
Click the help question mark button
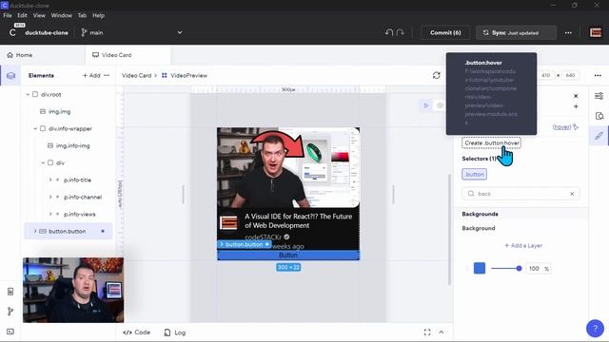(x=595, y=329)
